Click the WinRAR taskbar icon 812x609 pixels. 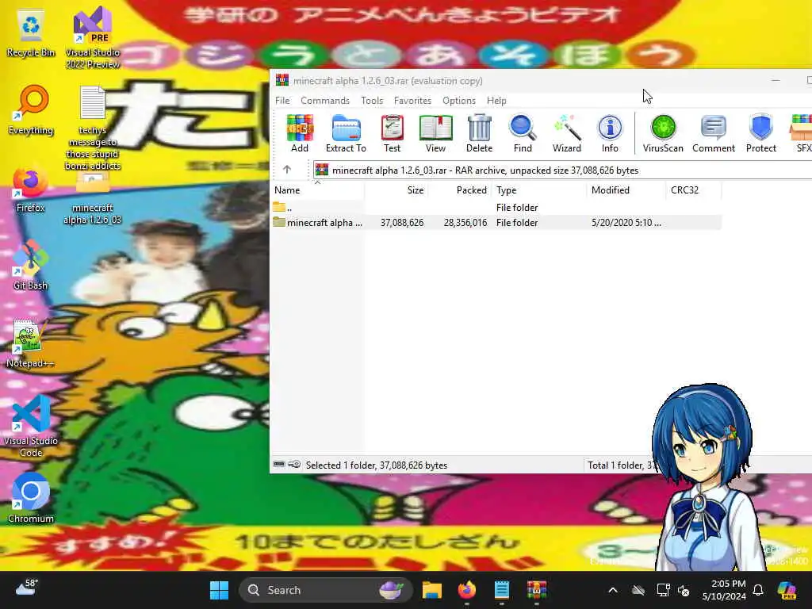pyautogui.click(x=537, y=590)
